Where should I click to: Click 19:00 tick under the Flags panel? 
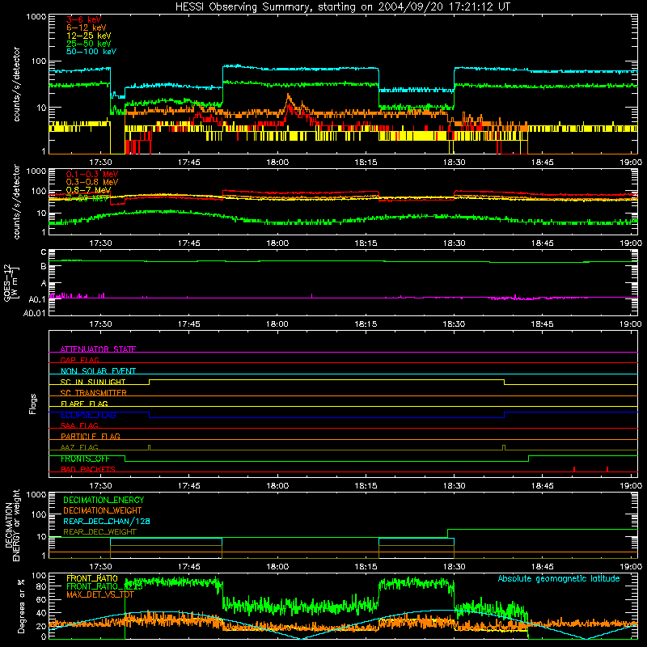tap(631, 486)
